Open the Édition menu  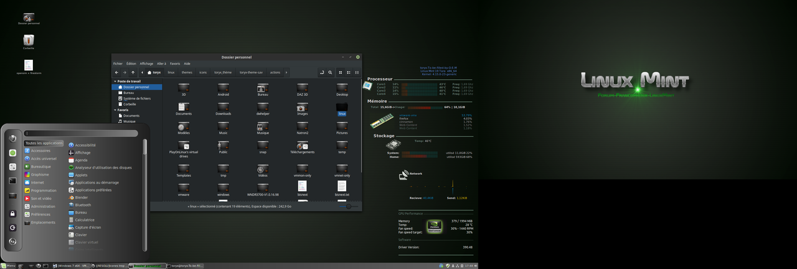click(x=131, y=64)
